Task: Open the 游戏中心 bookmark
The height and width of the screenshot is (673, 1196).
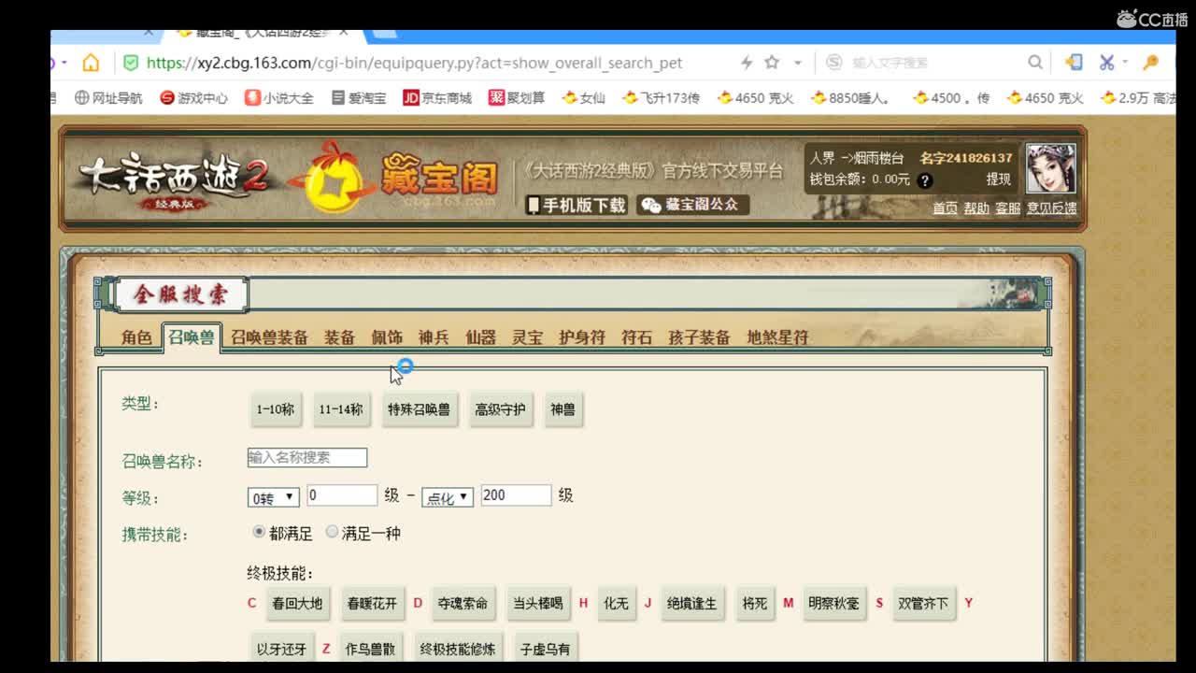Action: (193, 97)
